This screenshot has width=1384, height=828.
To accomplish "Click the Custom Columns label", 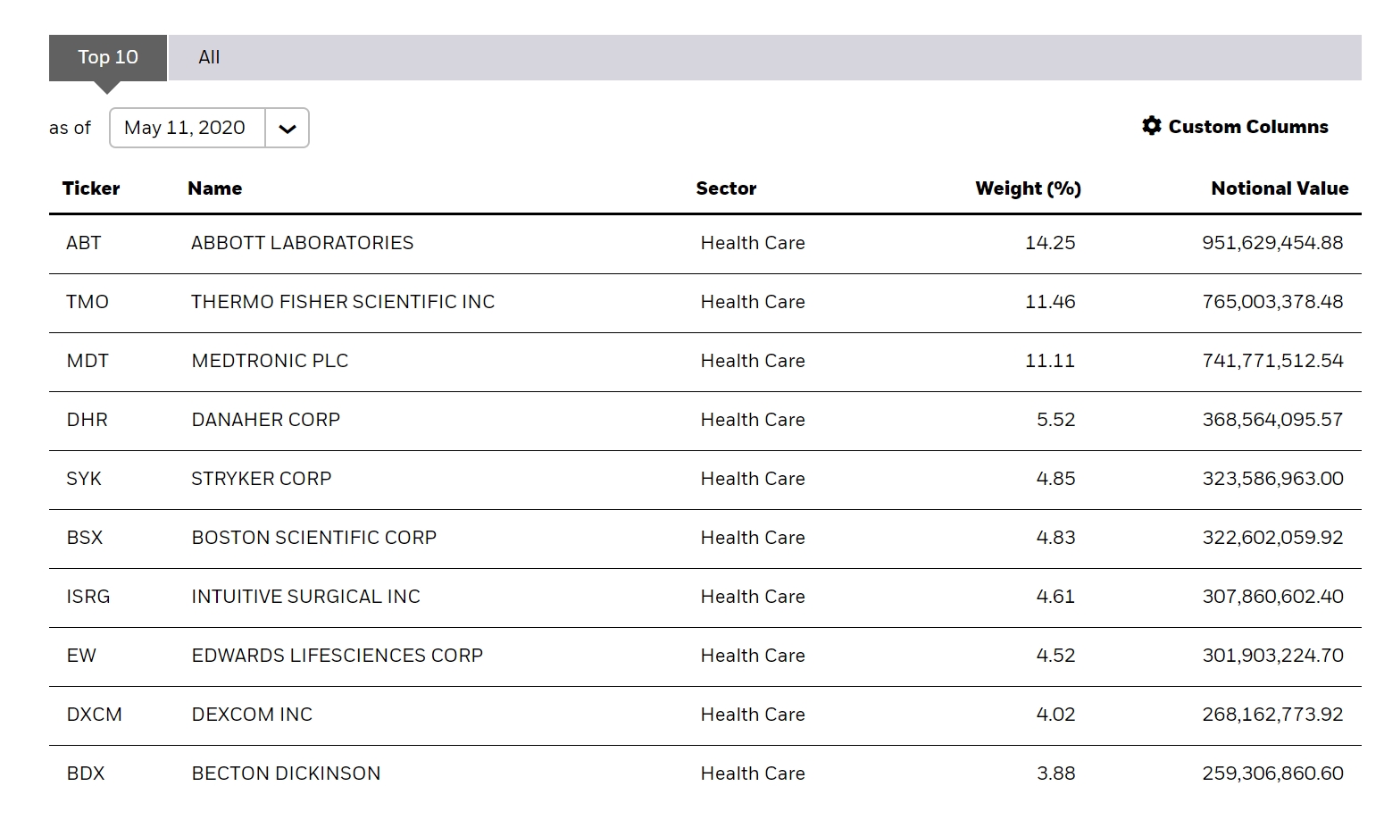I will (x=1247, y=127).
